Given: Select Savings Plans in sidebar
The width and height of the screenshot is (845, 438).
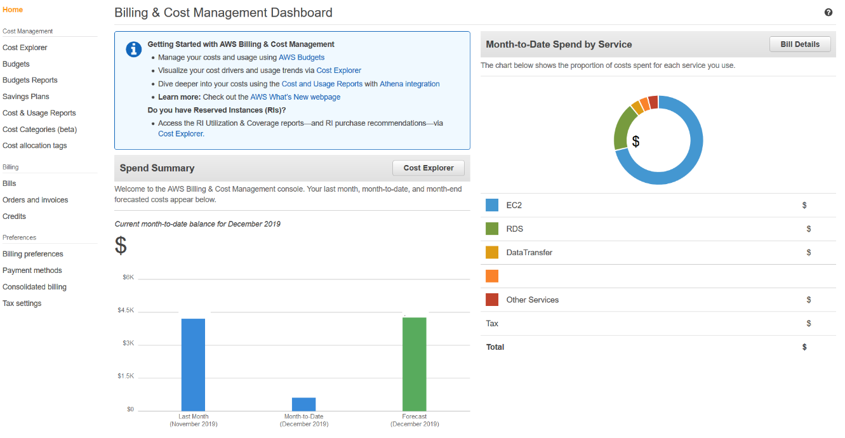Looking at the screenshot, I should 26,96.
